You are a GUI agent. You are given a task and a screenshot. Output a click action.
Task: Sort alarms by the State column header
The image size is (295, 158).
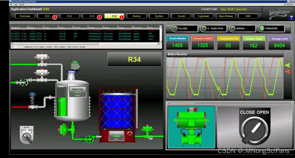click(36, 27)
